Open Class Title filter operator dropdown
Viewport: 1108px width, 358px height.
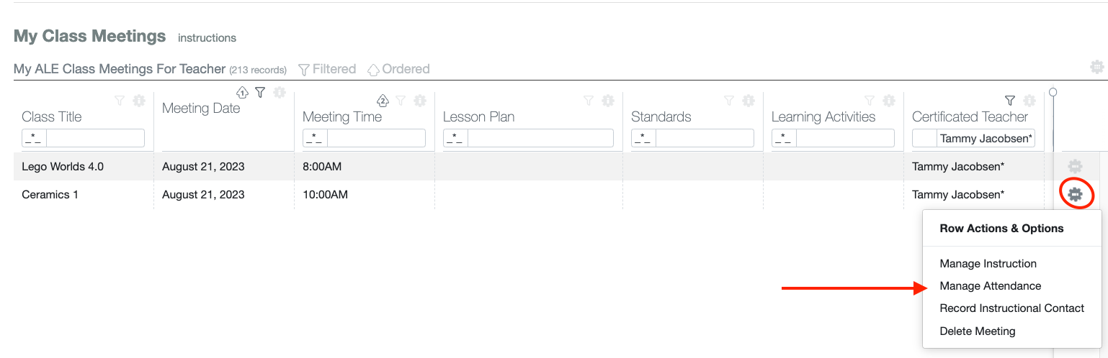pos(34,138)
